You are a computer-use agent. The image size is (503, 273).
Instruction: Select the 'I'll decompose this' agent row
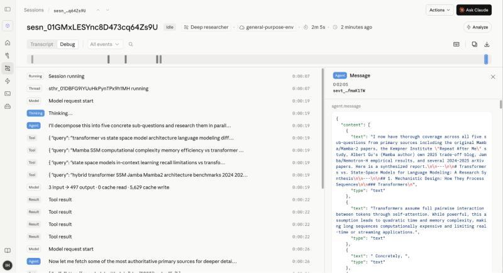click(169, 126)
